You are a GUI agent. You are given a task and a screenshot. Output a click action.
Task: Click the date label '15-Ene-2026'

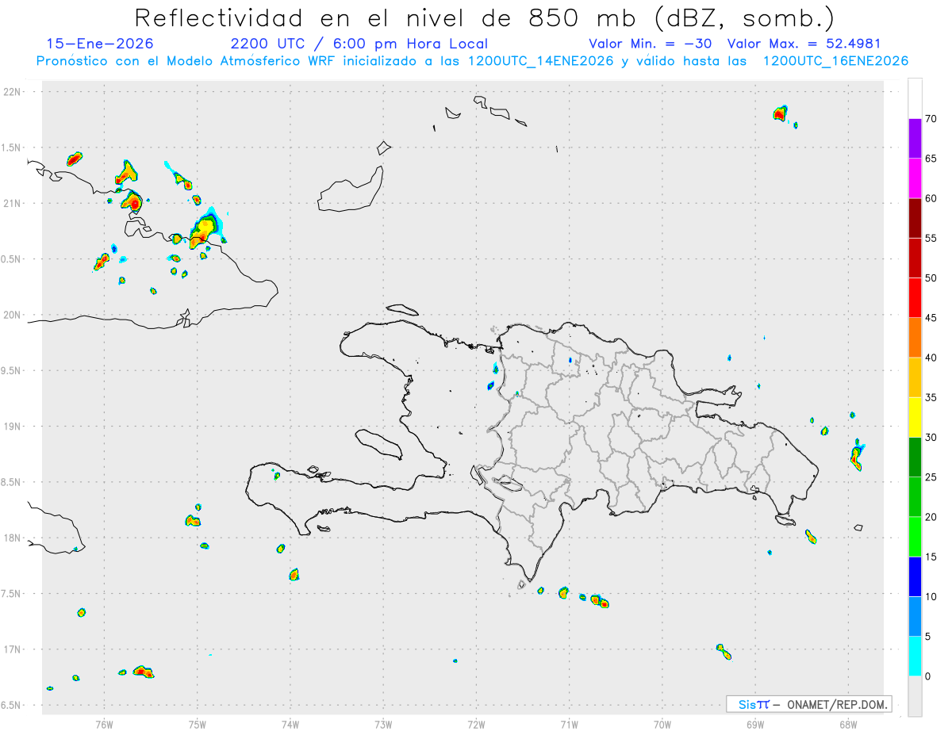click(x=100, y=44)
